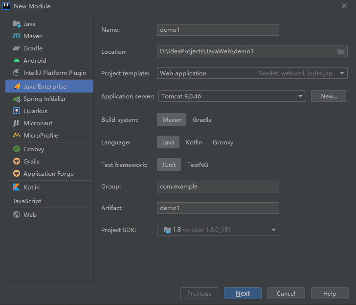Click the Artifact field demo1
The height and width of the screenshot is (305, 356).
[x=218, y=208]
